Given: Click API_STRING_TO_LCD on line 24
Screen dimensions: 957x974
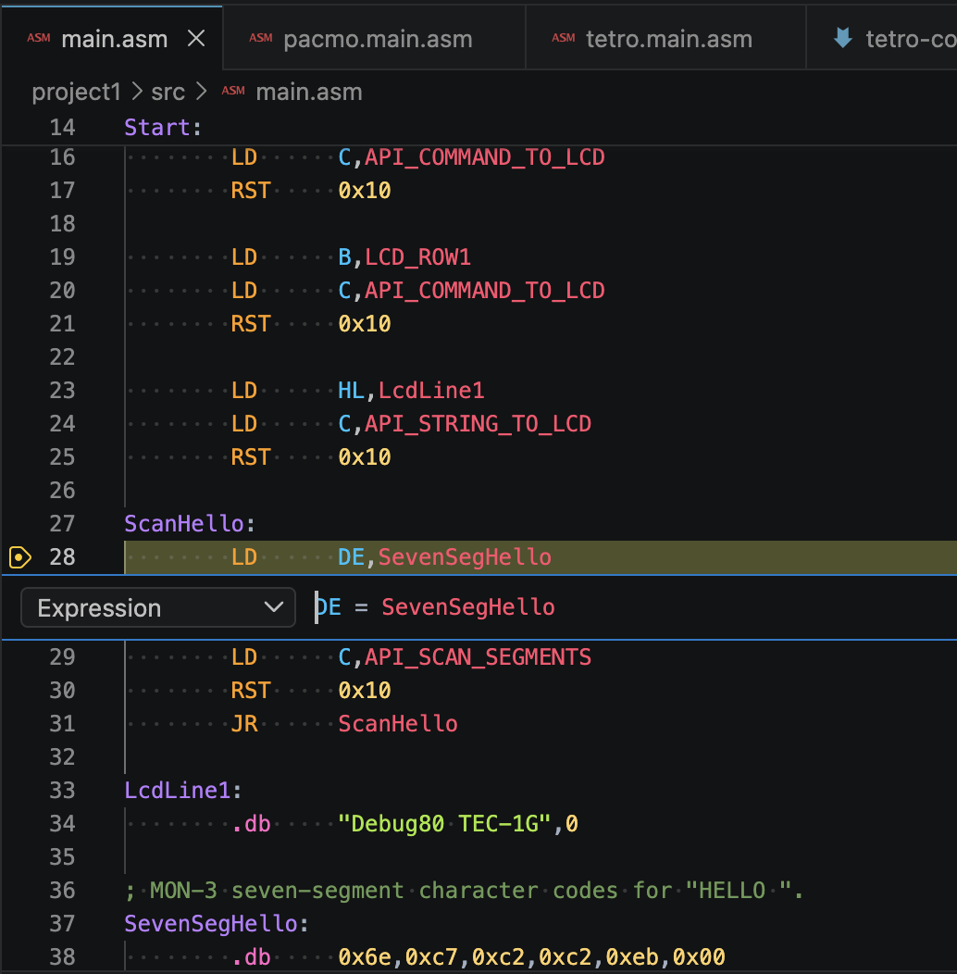Looking at the screenshot, I should coord(478,424).
